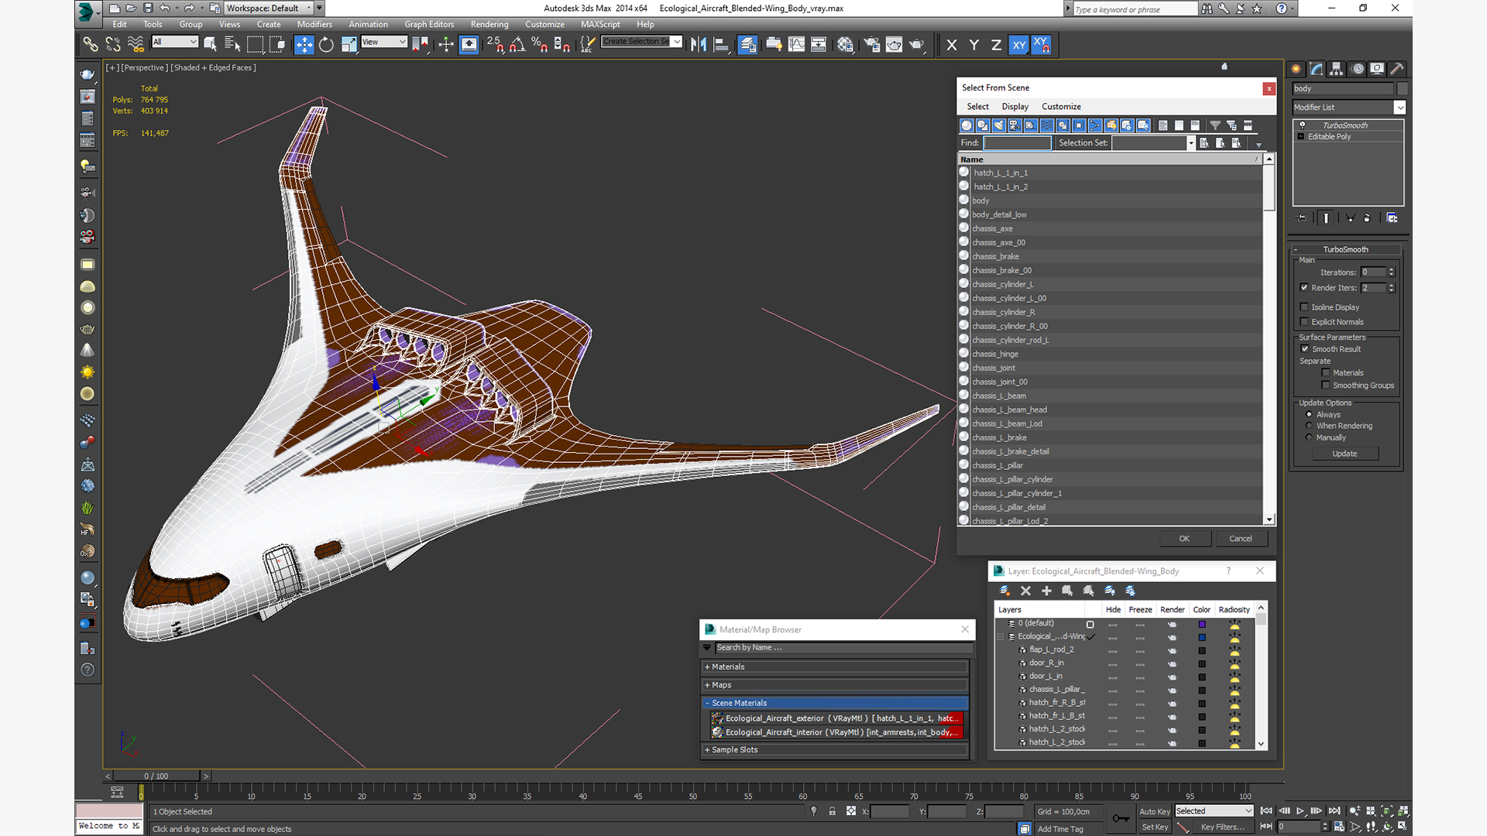Image resolution: width=1487 pixels, height=836 pixels.
Task: Click the Undo arrow in title bar
Action: pyautogui.click(x=164, y=9)
